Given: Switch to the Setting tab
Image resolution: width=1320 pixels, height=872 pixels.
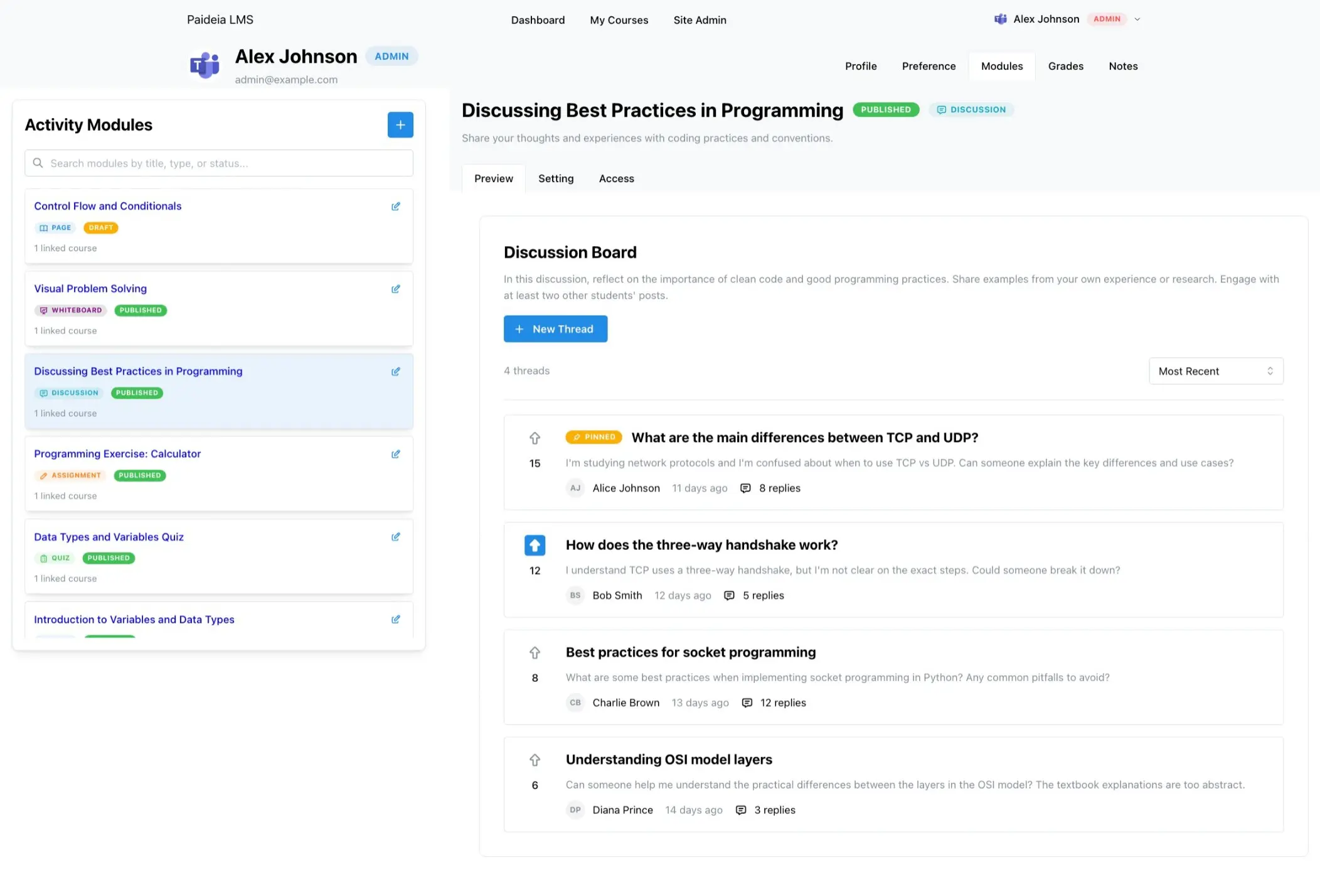Looking at the screenshot, I should coord(555,179).
